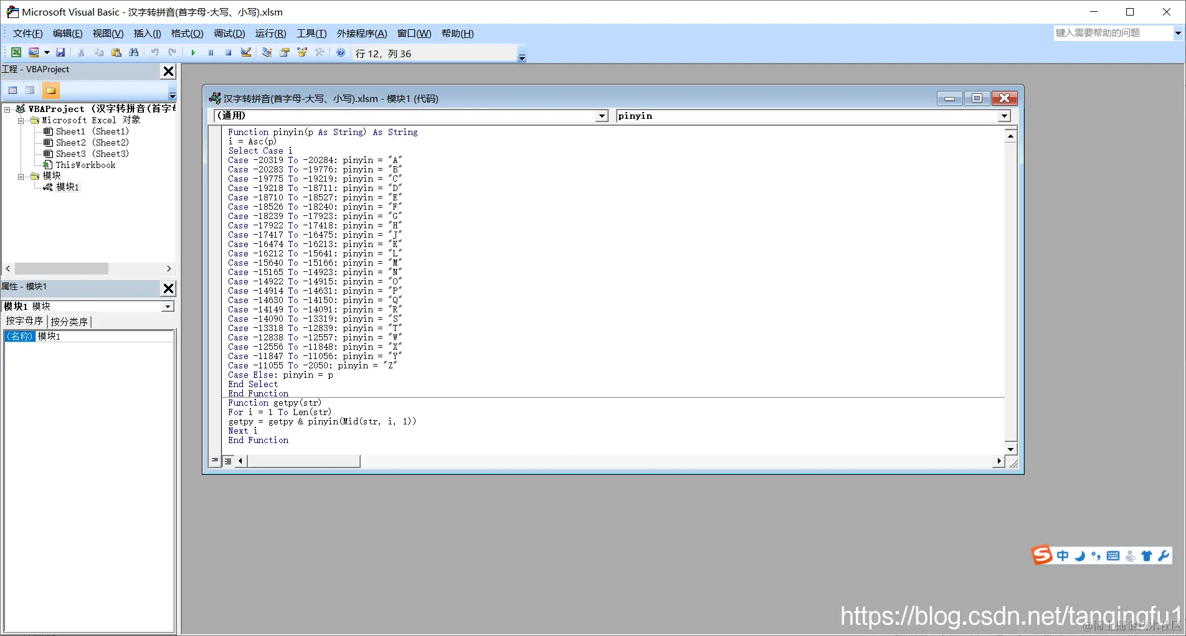
Task: Open the Toolbox icon
Action: point(320,53)
